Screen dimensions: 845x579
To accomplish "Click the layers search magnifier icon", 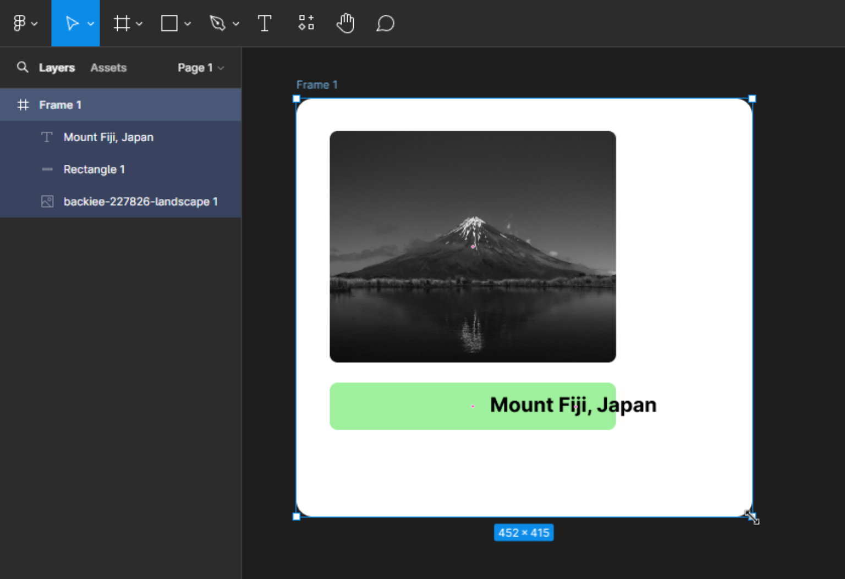I will click(x=23, y=67).
